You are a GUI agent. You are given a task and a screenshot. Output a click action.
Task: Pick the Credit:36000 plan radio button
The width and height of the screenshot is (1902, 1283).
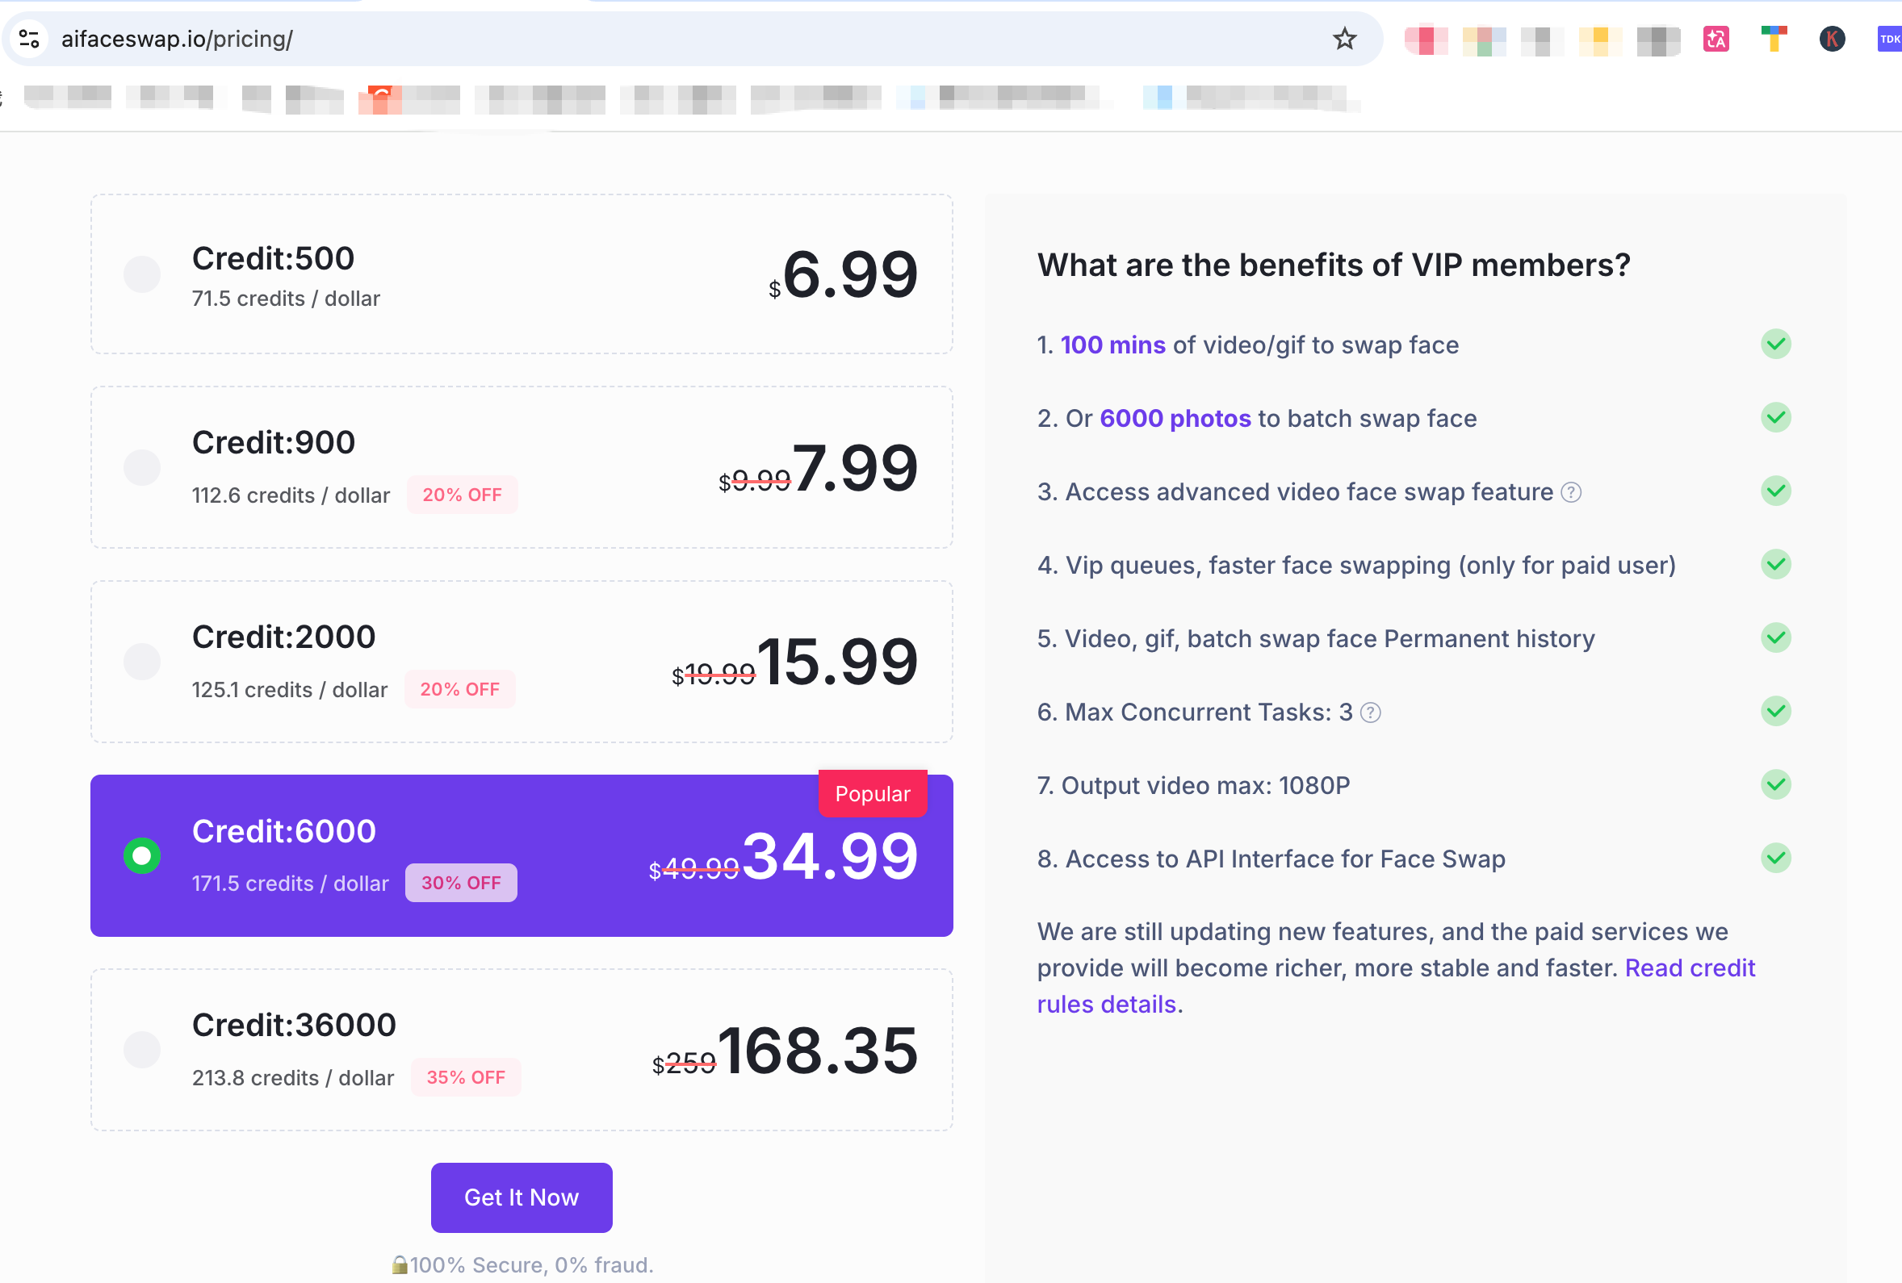coord(141,1050)
